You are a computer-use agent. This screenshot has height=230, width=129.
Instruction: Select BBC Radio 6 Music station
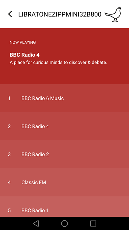click(x=64, y=98)
